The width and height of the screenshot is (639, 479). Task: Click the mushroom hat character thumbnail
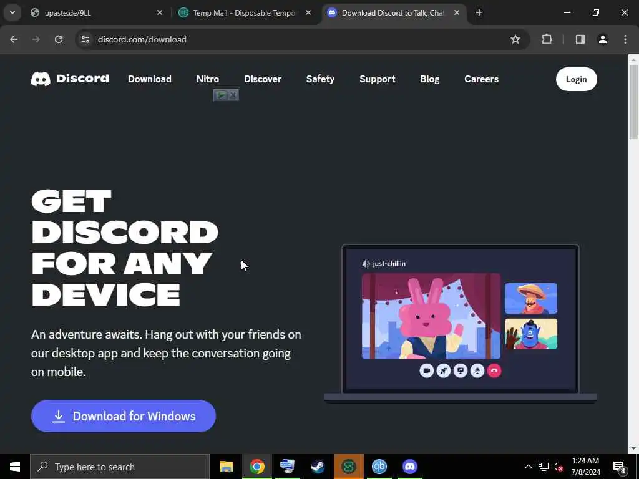coord(531,299)
